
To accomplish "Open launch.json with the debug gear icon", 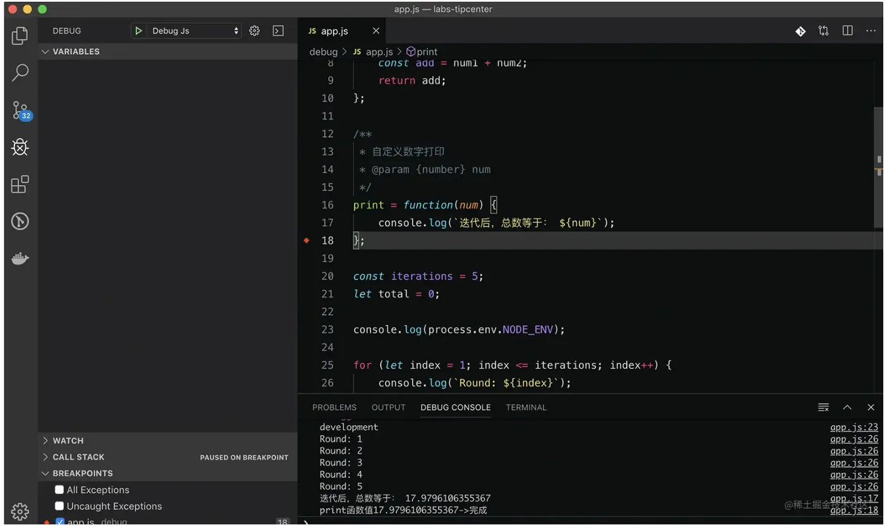I will [255, 30].
